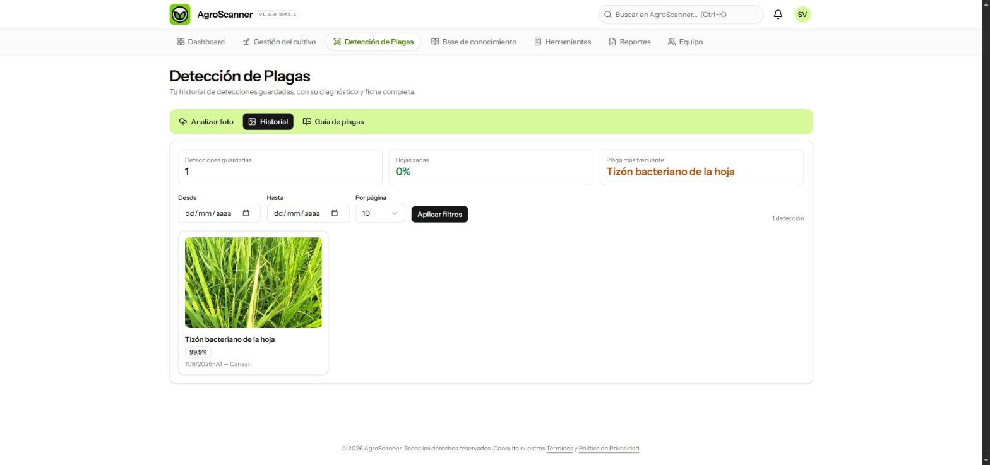Open Gestión del cultivo section
The width and height of the screenshot is (990, 465).
point(279,42)
